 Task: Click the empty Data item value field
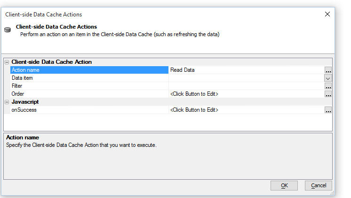[247, 78]
